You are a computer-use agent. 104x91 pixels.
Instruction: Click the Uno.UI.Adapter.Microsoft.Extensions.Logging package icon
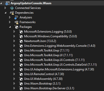tap(21, 69)
